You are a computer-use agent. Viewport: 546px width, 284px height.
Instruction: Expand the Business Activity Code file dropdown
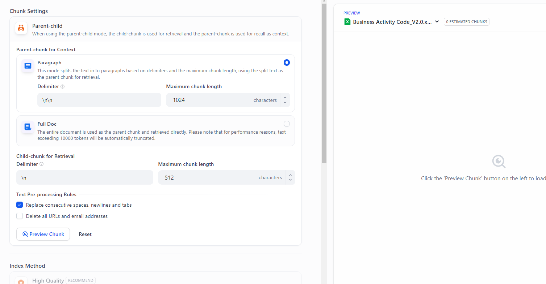coord(437,22)
